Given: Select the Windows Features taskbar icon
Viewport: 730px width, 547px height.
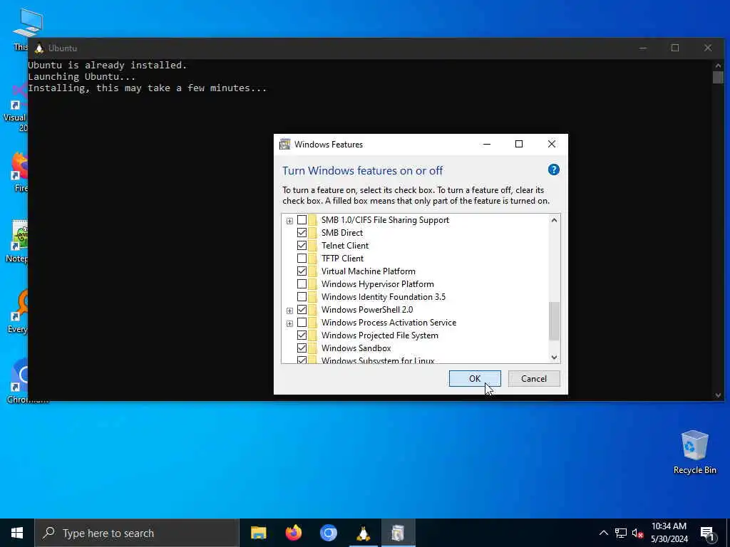Looking at the screenshot, I should tap(398, 533).
